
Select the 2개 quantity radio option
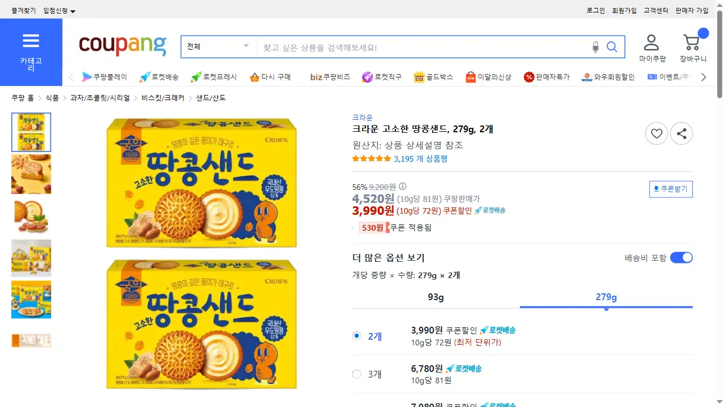(356, 336)
